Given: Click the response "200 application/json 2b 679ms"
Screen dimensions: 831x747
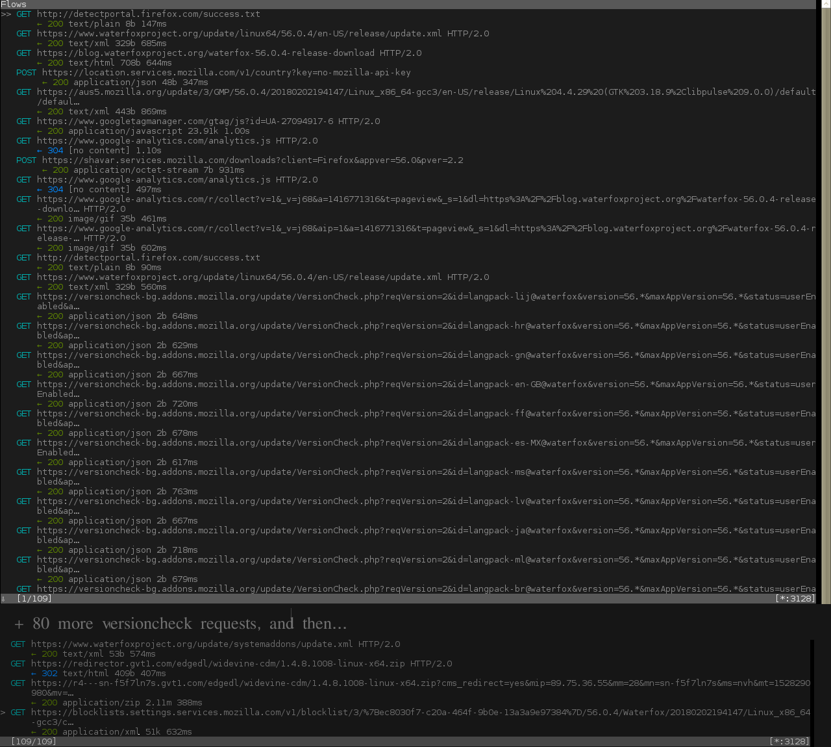Looking at the screenshot, I should [x=118, y=579].
